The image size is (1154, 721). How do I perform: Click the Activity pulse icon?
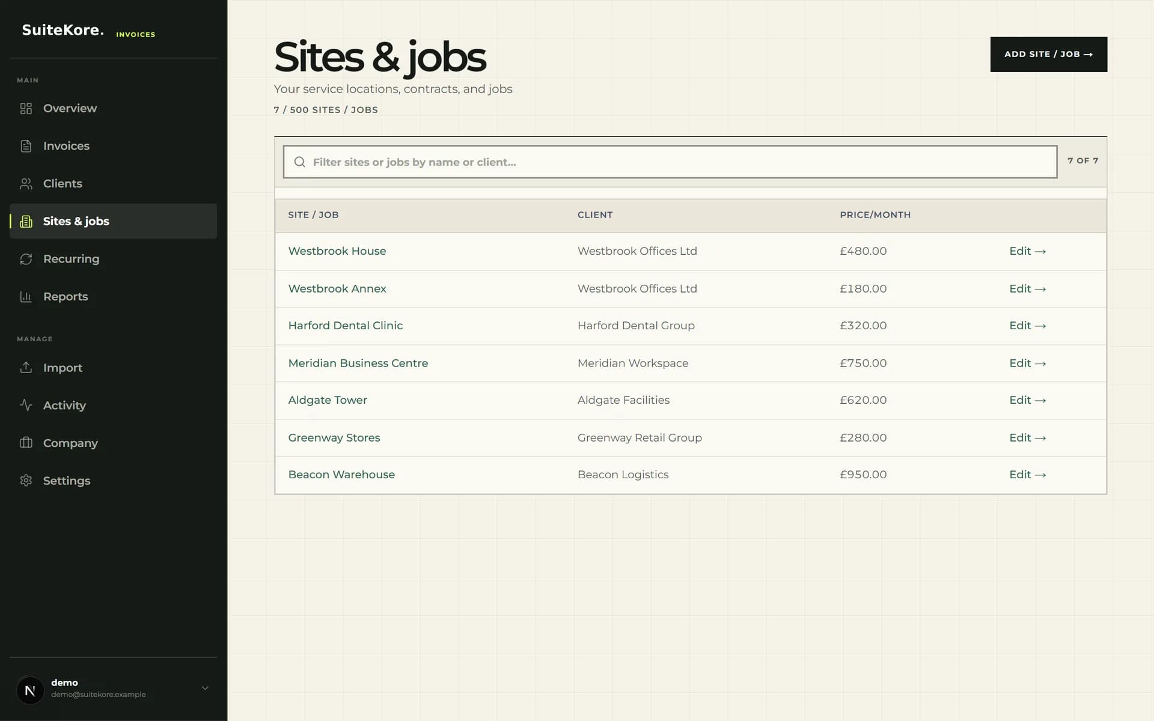[x=26, y=405]
